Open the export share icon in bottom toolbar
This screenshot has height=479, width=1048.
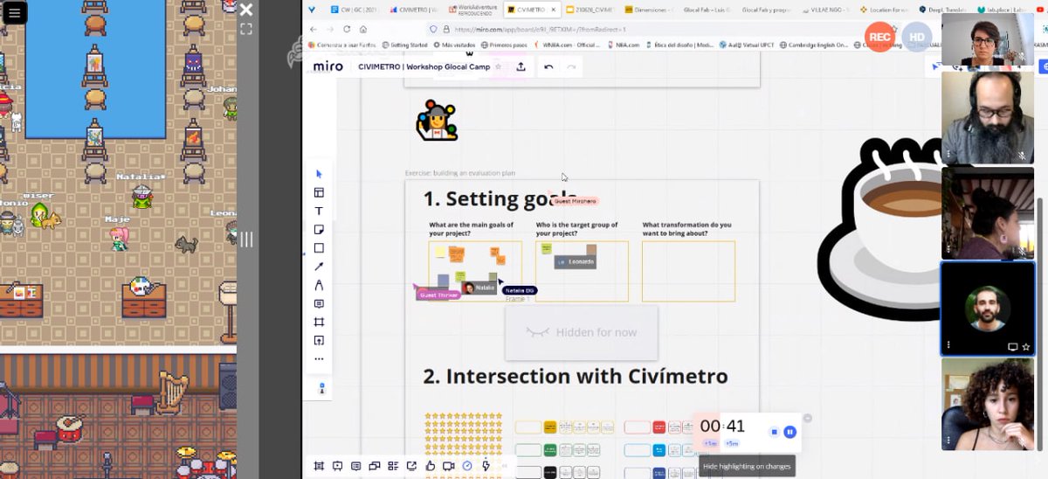[411, 466]
